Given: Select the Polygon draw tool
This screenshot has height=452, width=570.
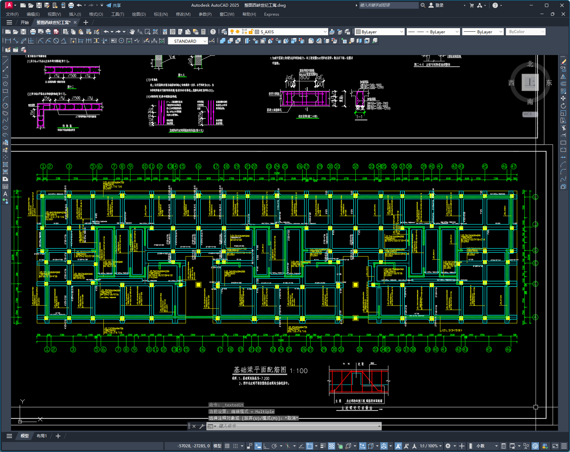Looking at the screenshot, I should [x=5, y=84].
